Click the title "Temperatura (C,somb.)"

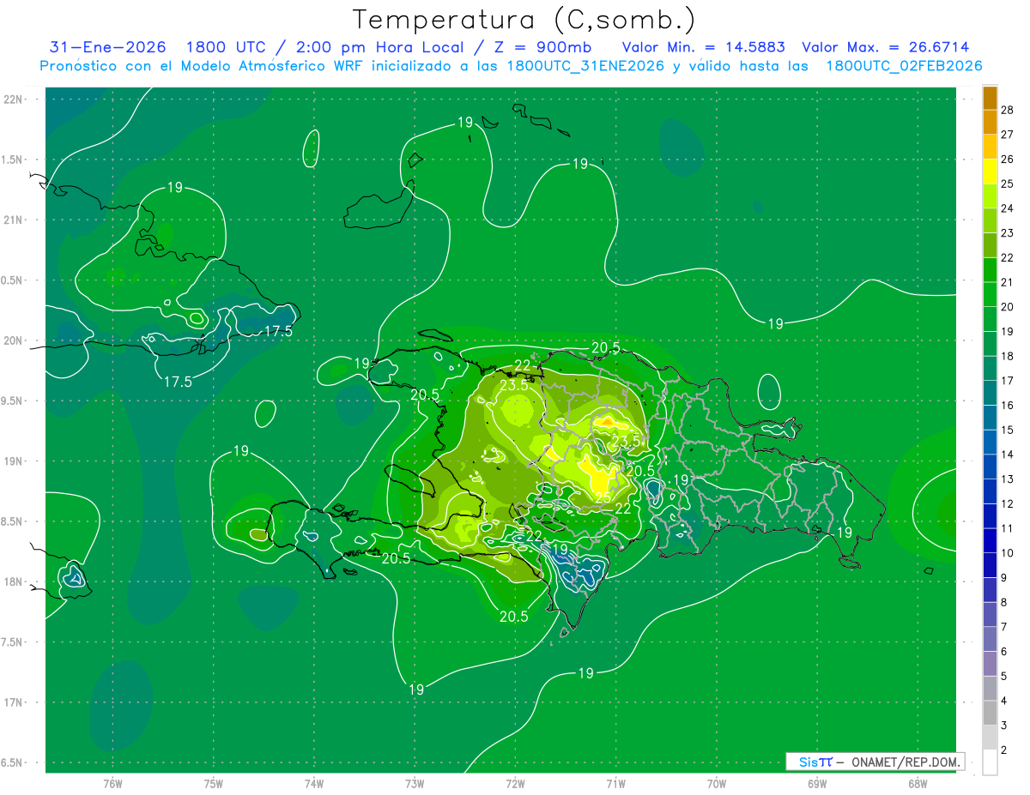524,20
